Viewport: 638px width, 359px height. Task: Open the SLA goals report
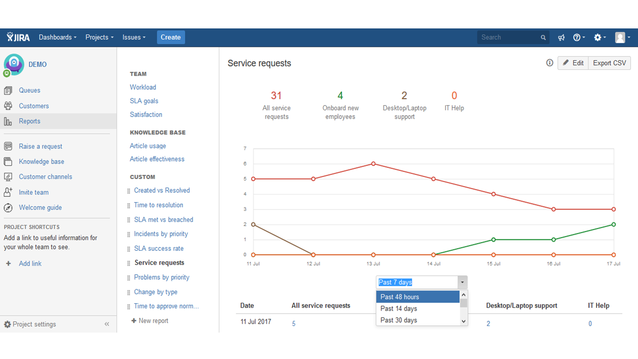[x=144, y=101]
